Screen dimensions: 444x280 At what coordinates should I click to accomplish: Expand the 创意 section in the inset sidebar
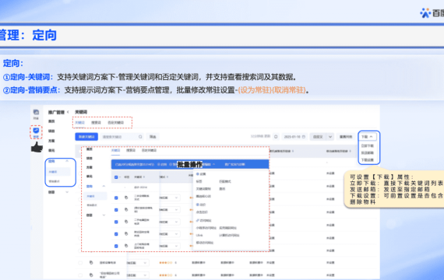(104, 215)
